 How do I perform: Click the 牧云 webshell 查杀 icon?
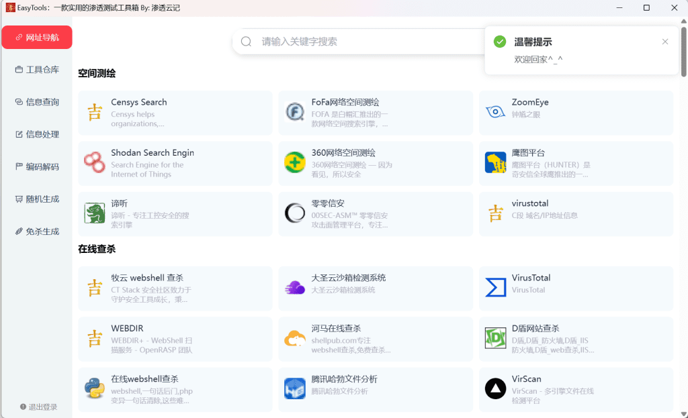[95, 288]
